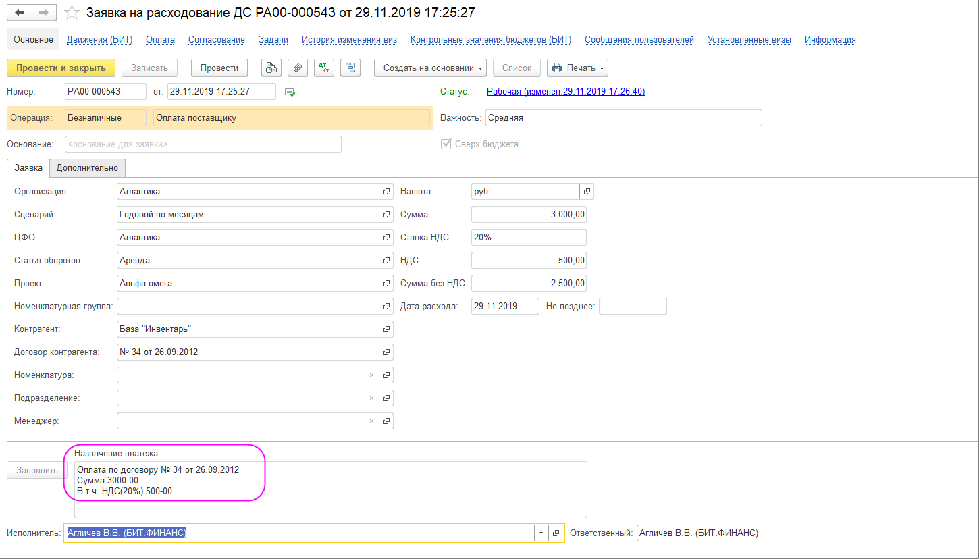979x559 pixels.
Task: Open the Сценарий field's linked record icon
Action: click(x=387, y=215)
